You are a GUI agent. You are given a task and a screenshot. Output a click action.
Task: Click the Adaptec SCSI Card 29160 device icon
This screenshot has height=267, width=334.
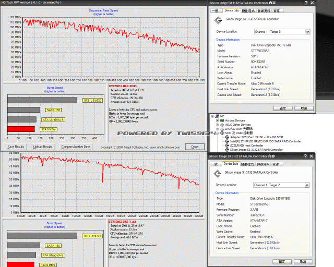(227, 137)
